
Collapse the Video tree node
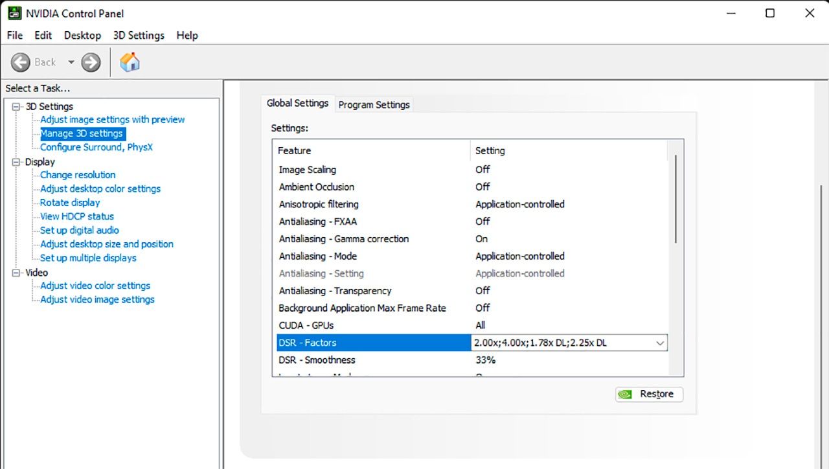[x=16, y=273]
